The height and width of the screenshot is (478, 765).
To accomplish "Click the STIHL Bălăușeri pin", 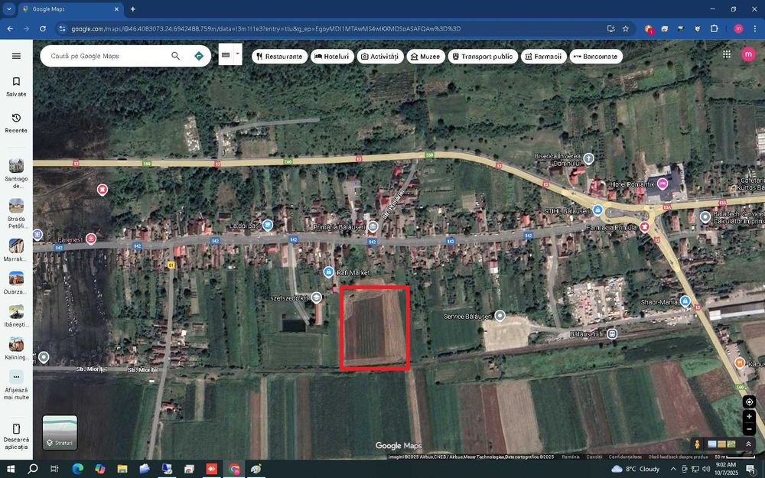I will (597, 211).
